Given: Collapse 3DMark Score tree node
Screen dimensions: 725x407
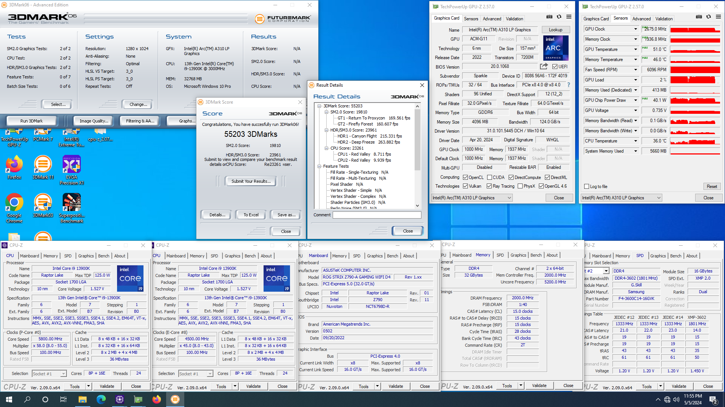Looking at the screenshot, I should pyautogui.click(x=319, y=106).
